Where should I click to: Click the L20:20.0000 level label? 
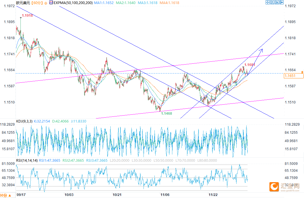120,160
